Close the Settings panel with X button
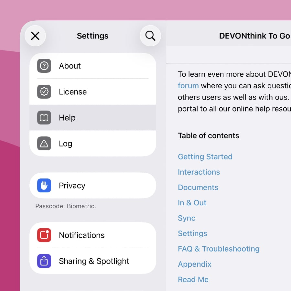Screen dimensions: 291x291 [x=35, y=36]
